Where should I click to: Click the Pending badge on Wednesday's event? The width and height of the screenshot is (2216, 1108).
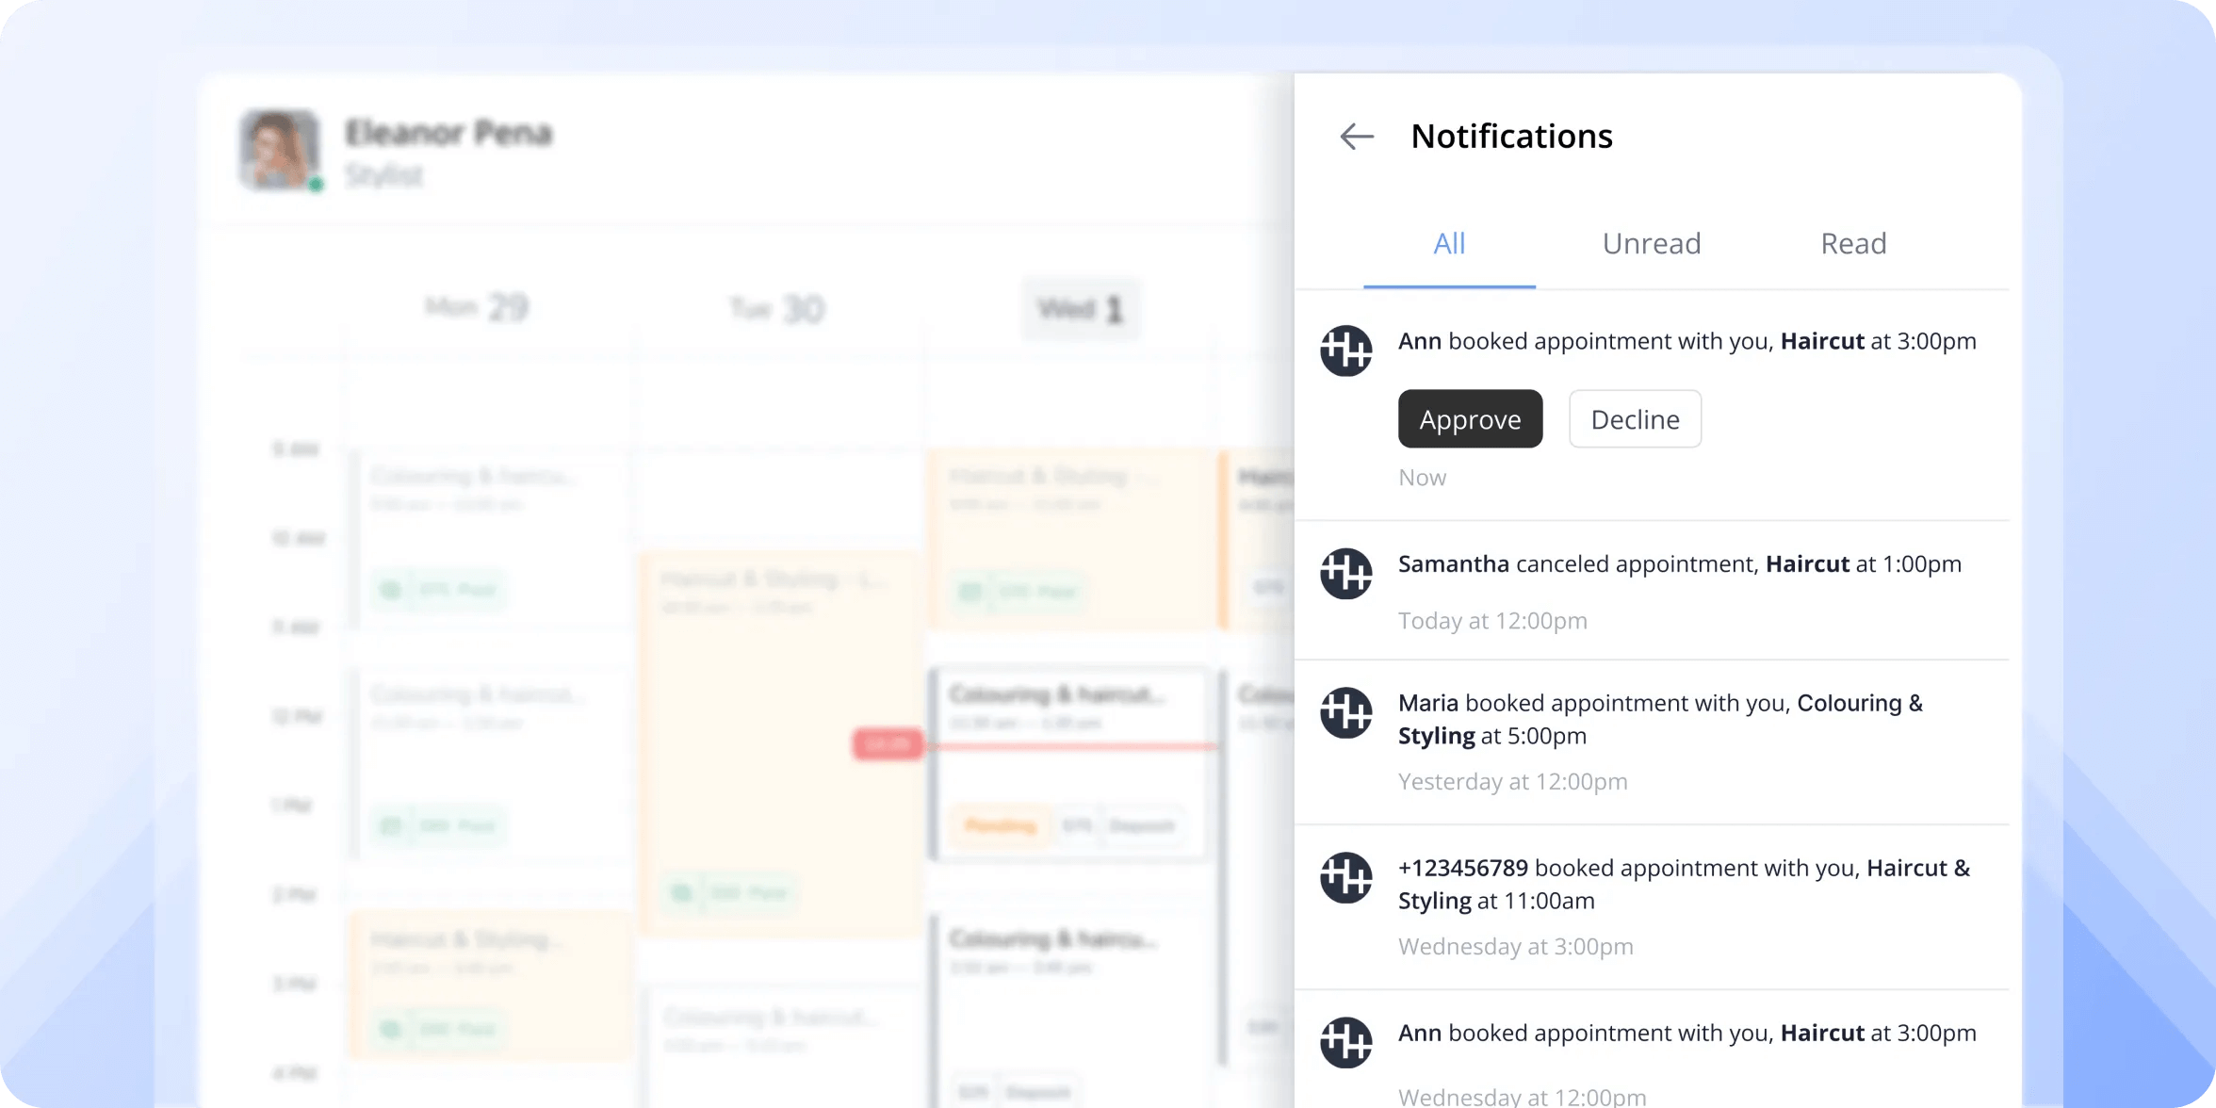click(1001, 826)
